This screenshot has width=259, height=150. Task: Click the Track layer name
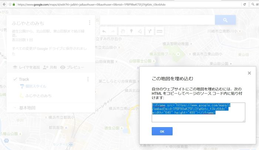point(24,79)
